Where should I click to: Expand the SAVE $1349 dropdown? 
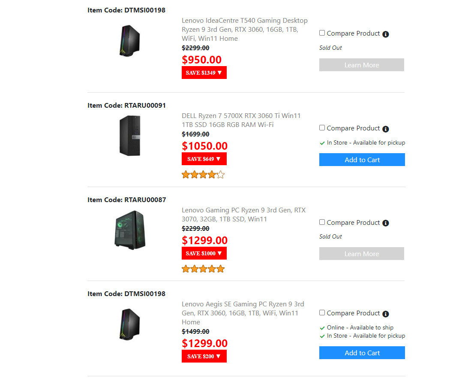click(204, 73)
